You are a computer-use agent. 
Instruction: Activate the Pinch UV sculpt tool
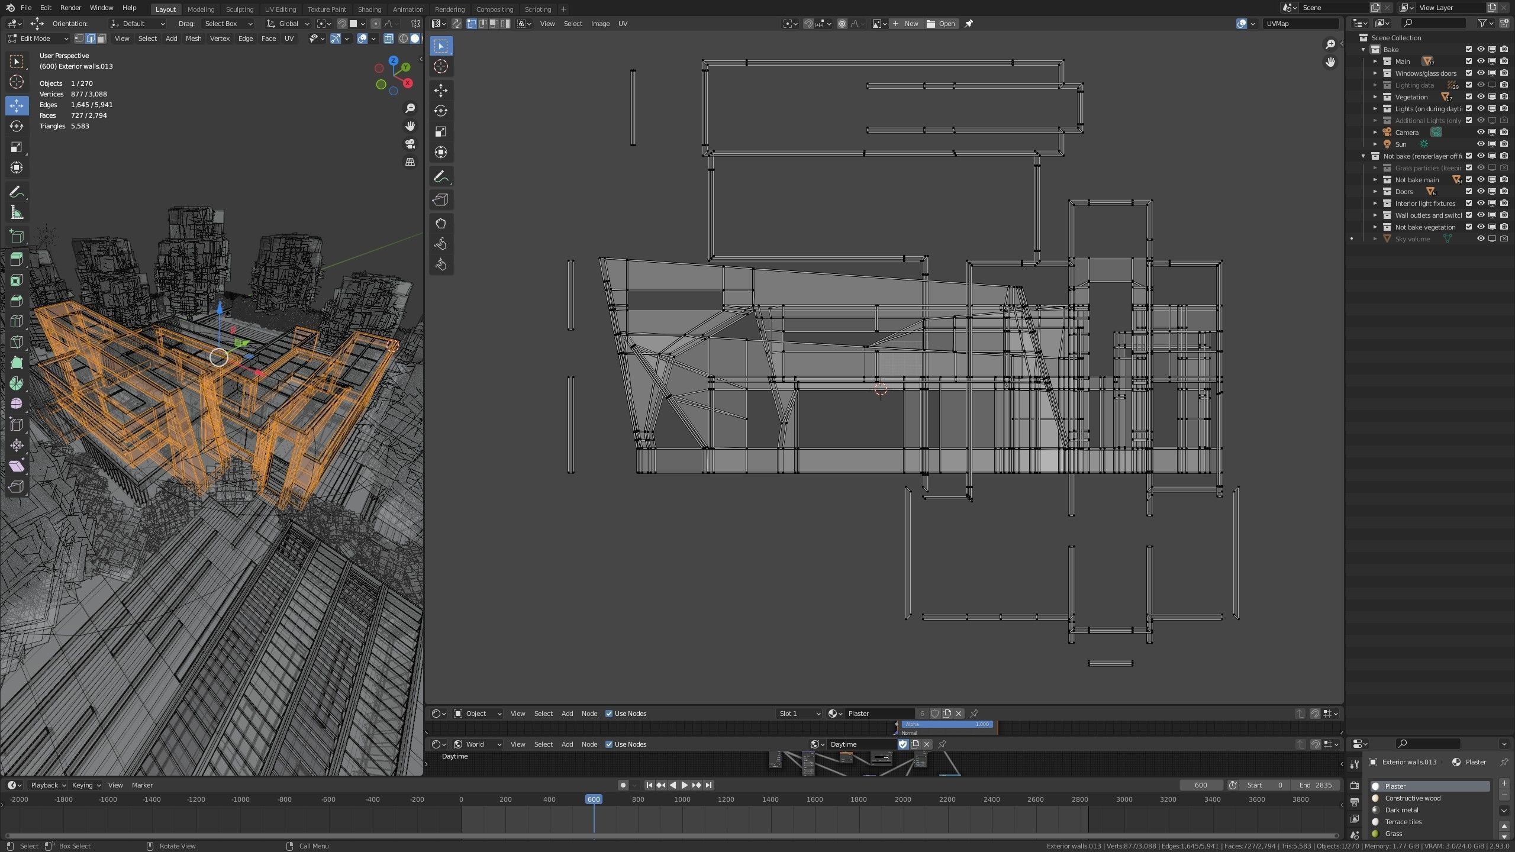tap(440, 264)
